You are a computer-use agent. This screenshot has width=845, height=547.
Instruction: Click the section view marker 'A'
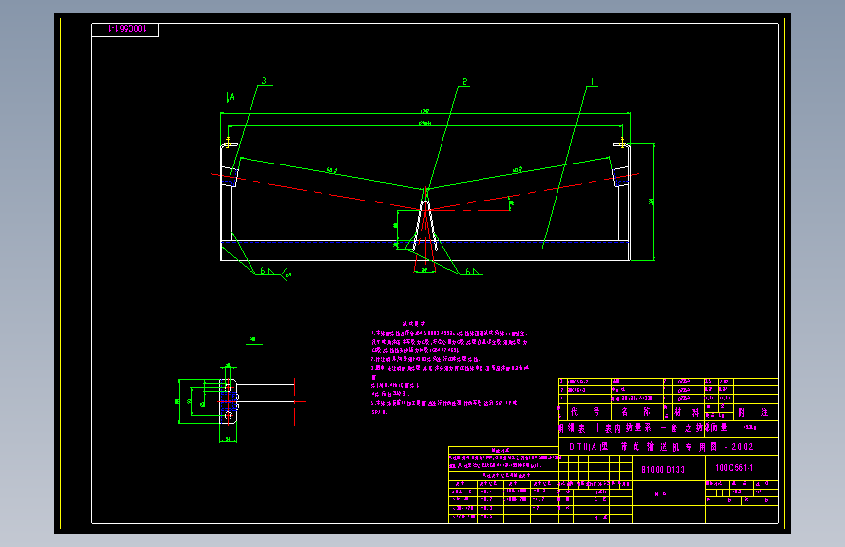point(231,97)
